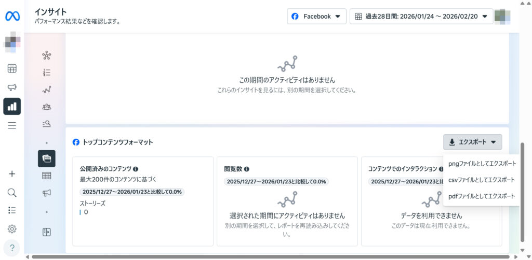Viewport: 532px width, 260px height.
Task: Choose pdfファイルとしてエクスポート
Action: (x=482, y=196)
